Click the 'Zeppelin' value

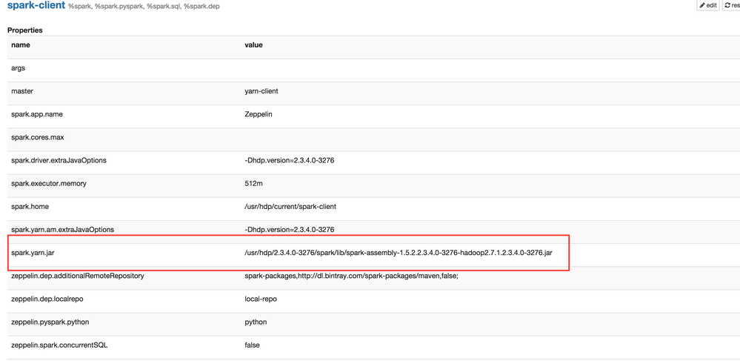click(x=259, y=114)
